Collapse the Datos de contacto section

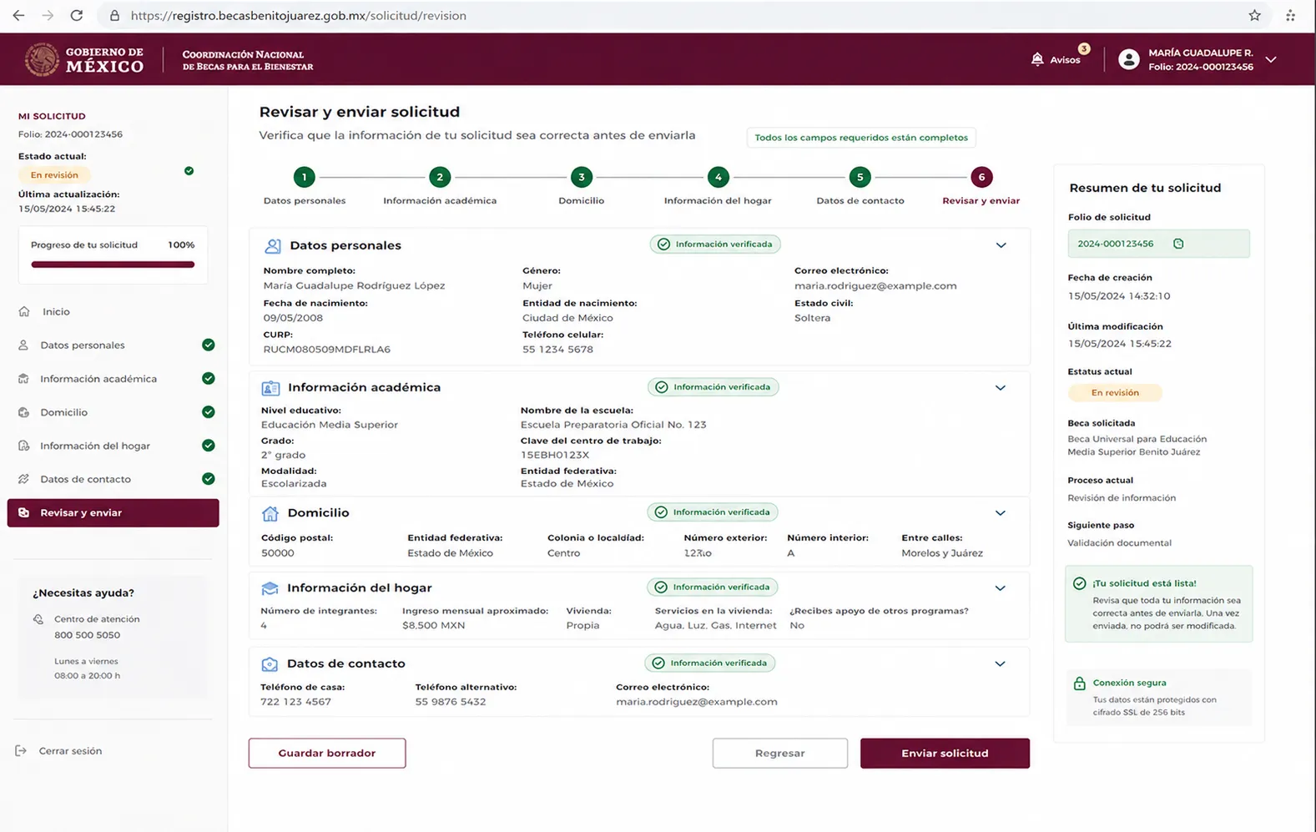[x=1000, y=664]
